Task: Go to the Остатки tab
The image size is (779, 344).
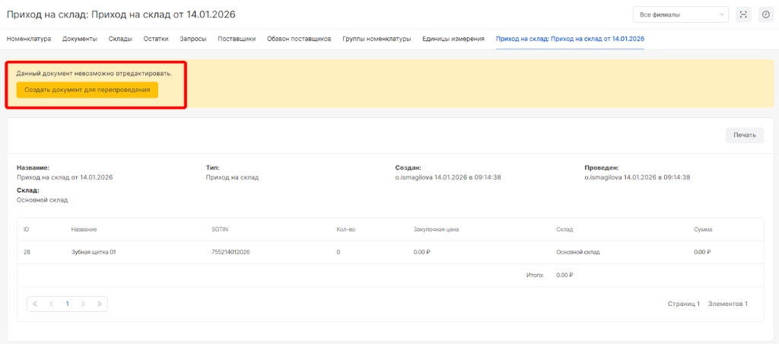Action: [x=156, y=38]
